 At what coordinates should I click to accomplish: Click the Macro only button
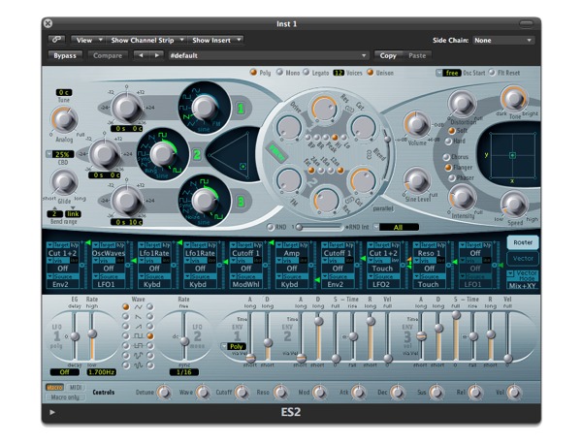pyautogui.click(x=65, y=396)
